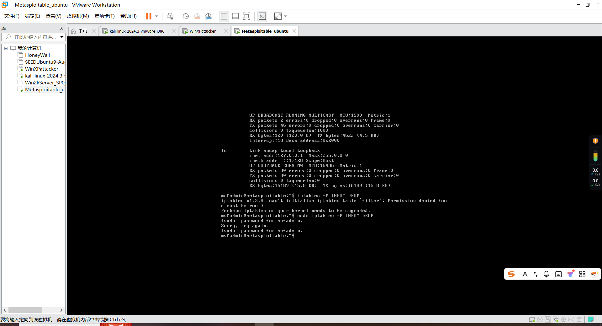Toggle the library sidebar view
This screenshot has width=602, height=326.
224,16
